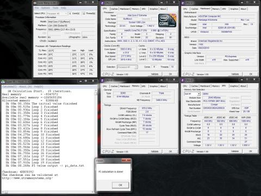Click the Checksum line in Super PI

(18, 172)
